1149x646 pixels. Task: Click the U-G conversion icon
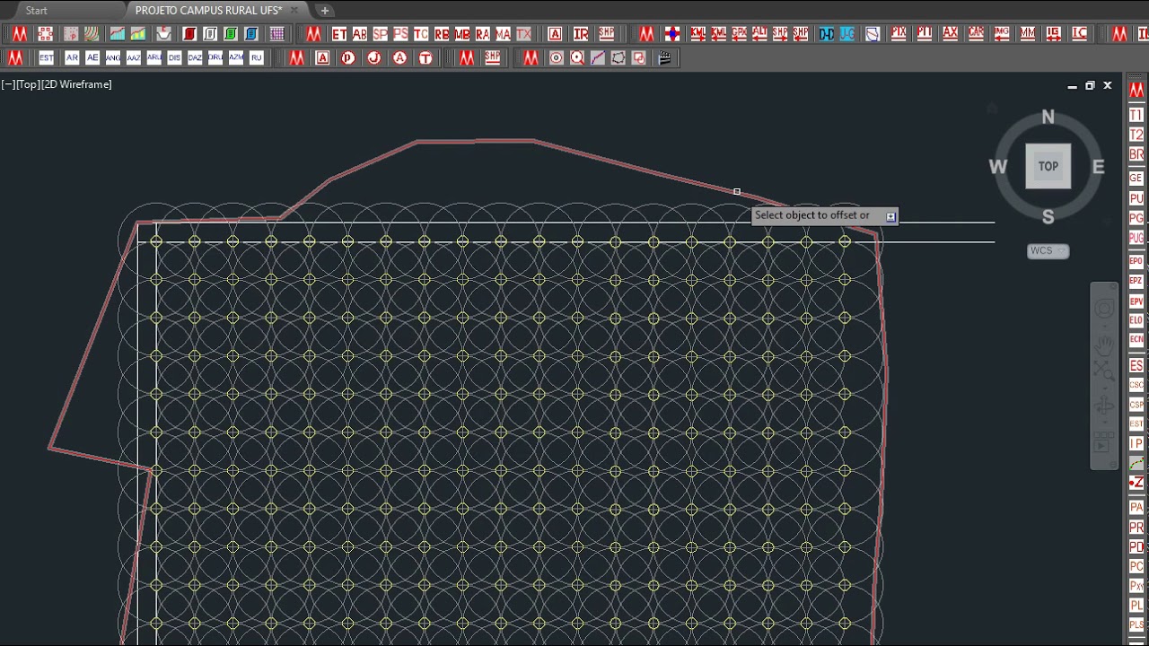pyautogui.click(x=847, y=34)
